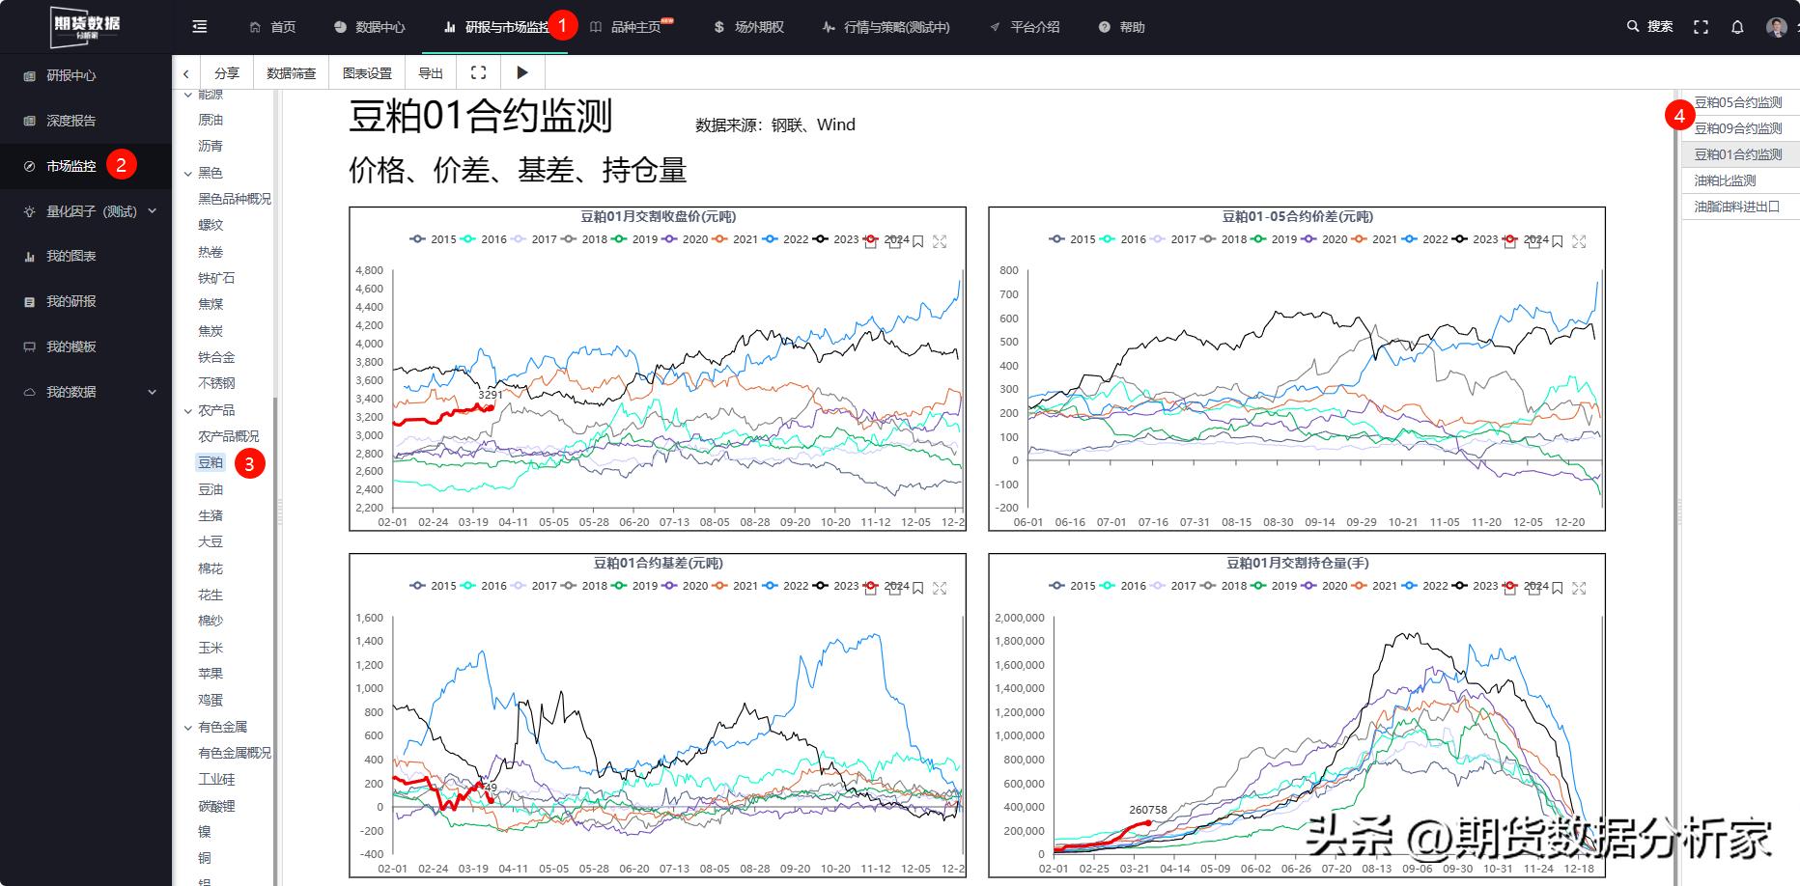The image size is (1800, 886).
Task: Expand the 我的数据 sidebar menu
Action: 152,392
